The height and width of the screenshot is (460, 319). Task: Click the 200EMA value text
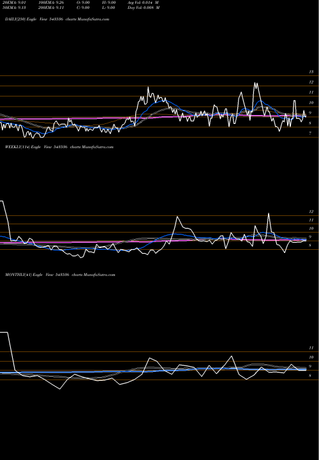tap(51, 8)
